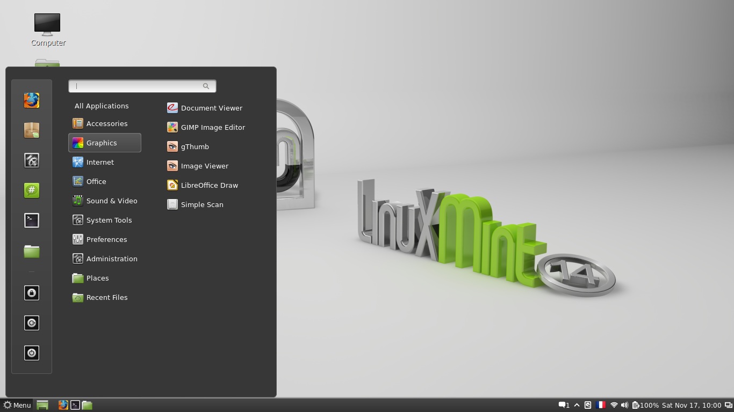Expand the tray caret arrow
Image resolution: width=734 pixels, height=412 pixels.
[x=577, y=405]
